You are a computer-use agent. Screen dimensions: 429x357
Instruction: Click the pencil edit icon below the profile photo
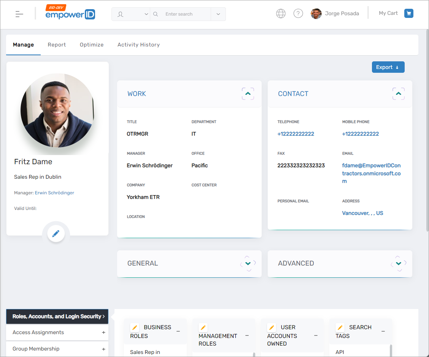tap(56, 233)
